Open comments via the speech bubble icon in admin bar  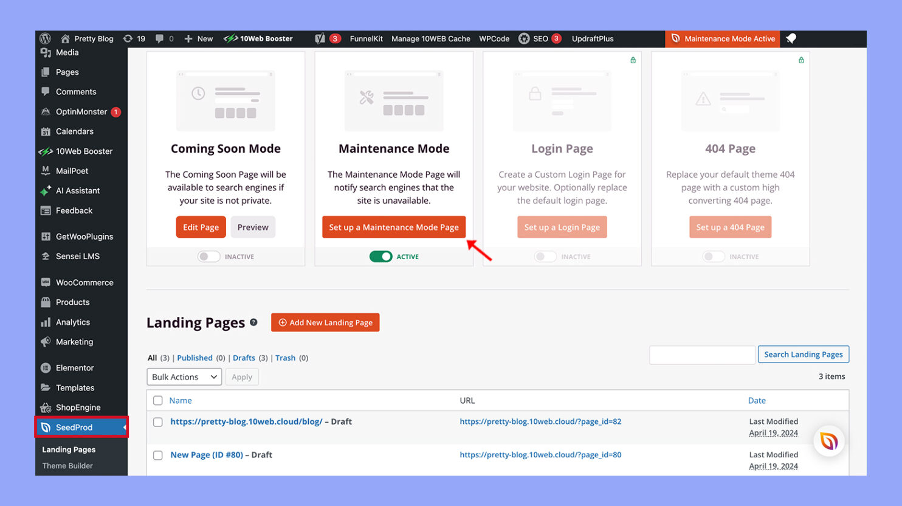pyautogui.click(x=159, y=38)
